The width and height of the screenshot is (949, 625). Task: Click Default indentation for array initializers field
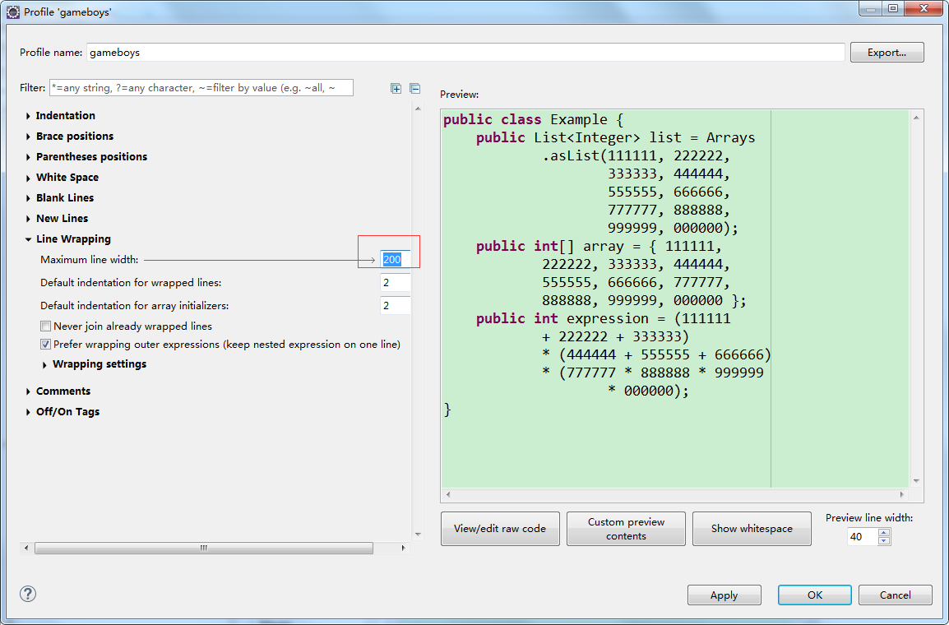pos(396,306)
